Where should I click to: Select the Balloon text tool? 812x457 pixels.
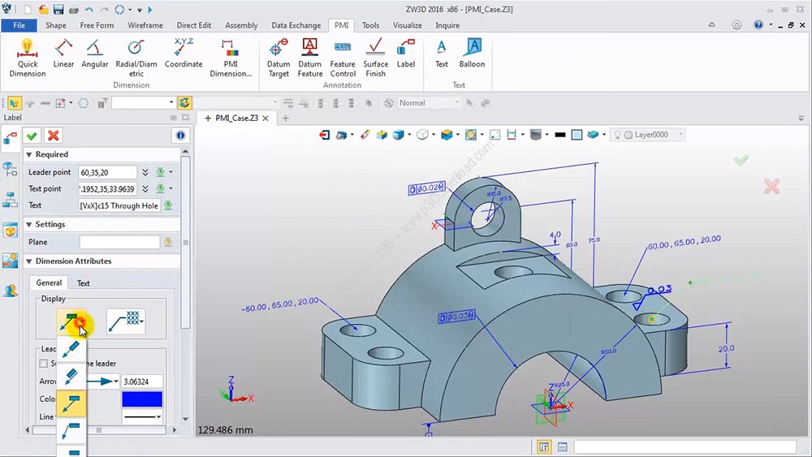[472, 54]
